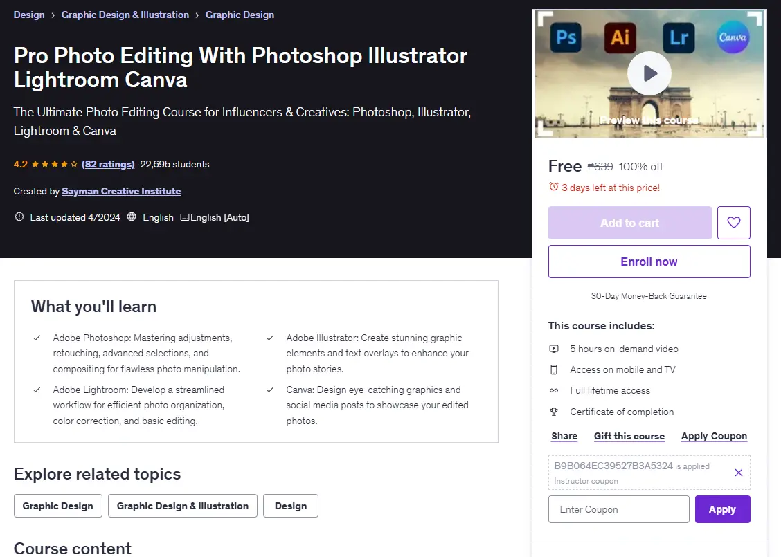Click 'Explore related topics' heading

(97, 474)
